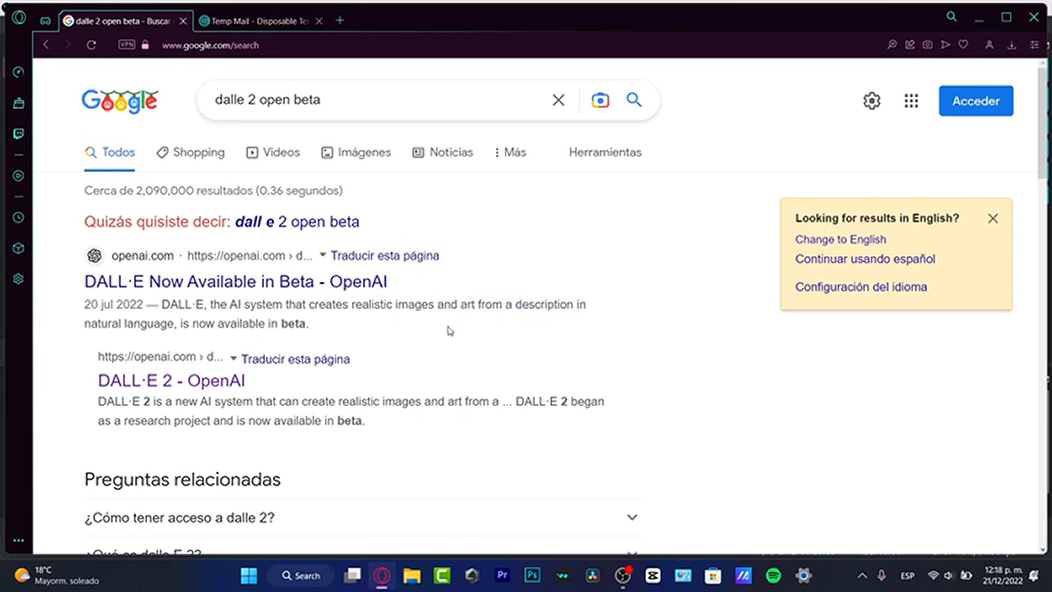Viewport: 1052px width, 592px height.
Task: Submit search with blue magnifier icon
Action: click(634, 100)
